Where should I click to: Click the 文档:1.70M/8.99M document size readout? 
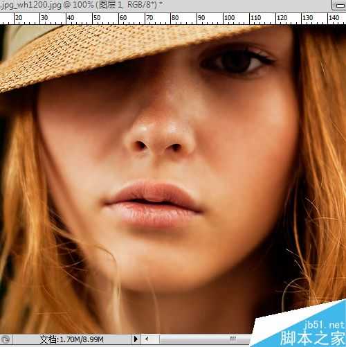[71, 339]
